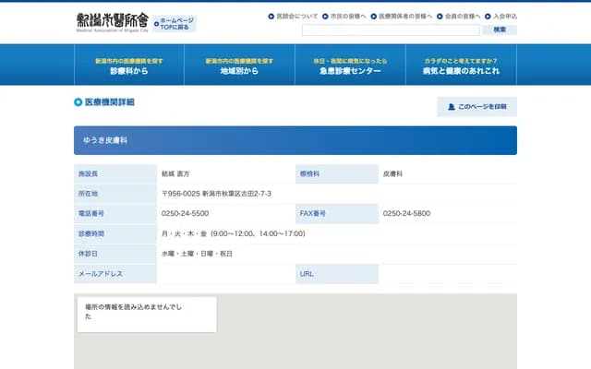Open the 会員の皆様へ link
The image size is (591, 369).
[x=463, y=17]
